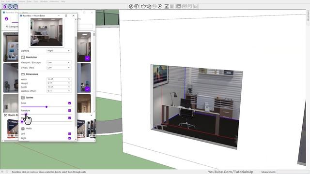Viewport: 310px width, 174px height.
Task: Click the Height input field
Action: tap(59, 83)
